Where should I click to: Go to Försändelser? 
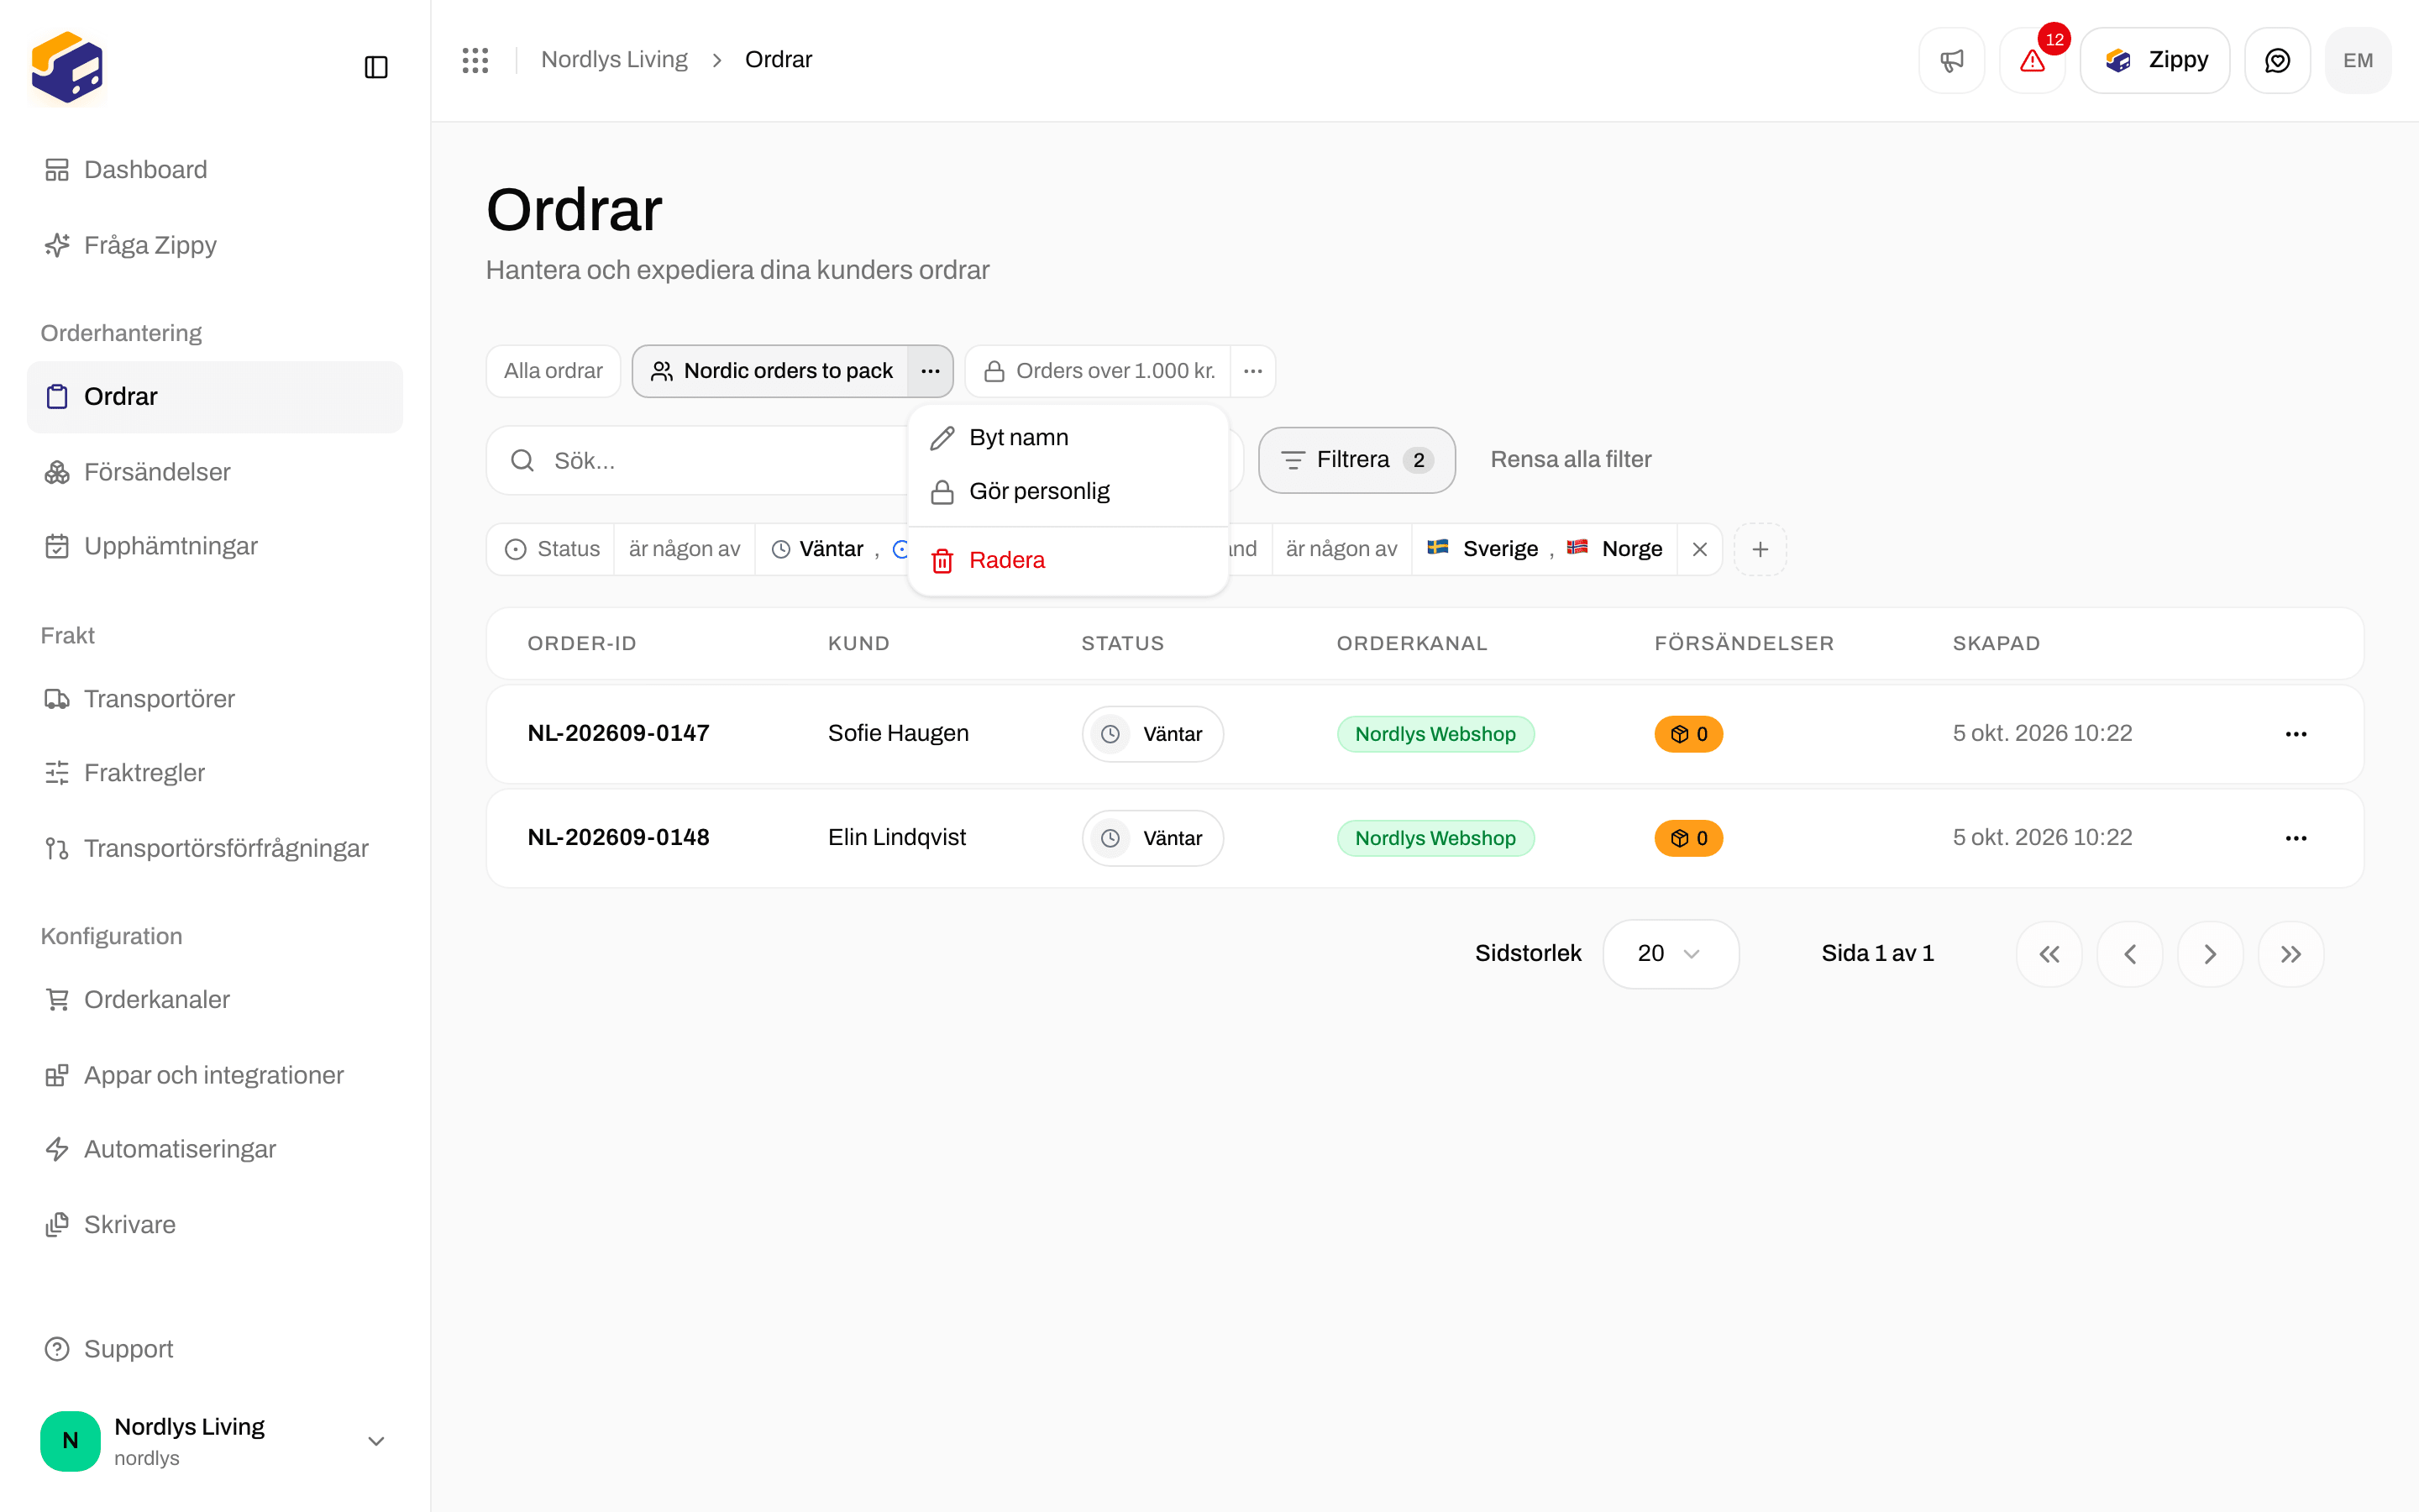coord(215,472)
